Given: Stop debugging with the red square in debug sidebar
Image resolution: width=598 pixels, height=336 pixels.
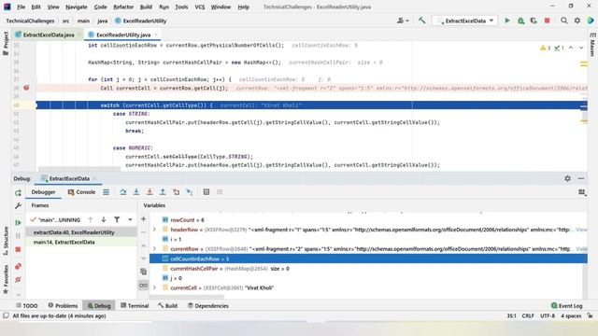Looking at the screenshot, I should (x=18, y=249).
